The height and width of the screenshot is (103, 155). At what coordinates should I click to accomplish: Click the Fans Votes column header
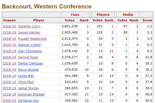coord(69,20)
